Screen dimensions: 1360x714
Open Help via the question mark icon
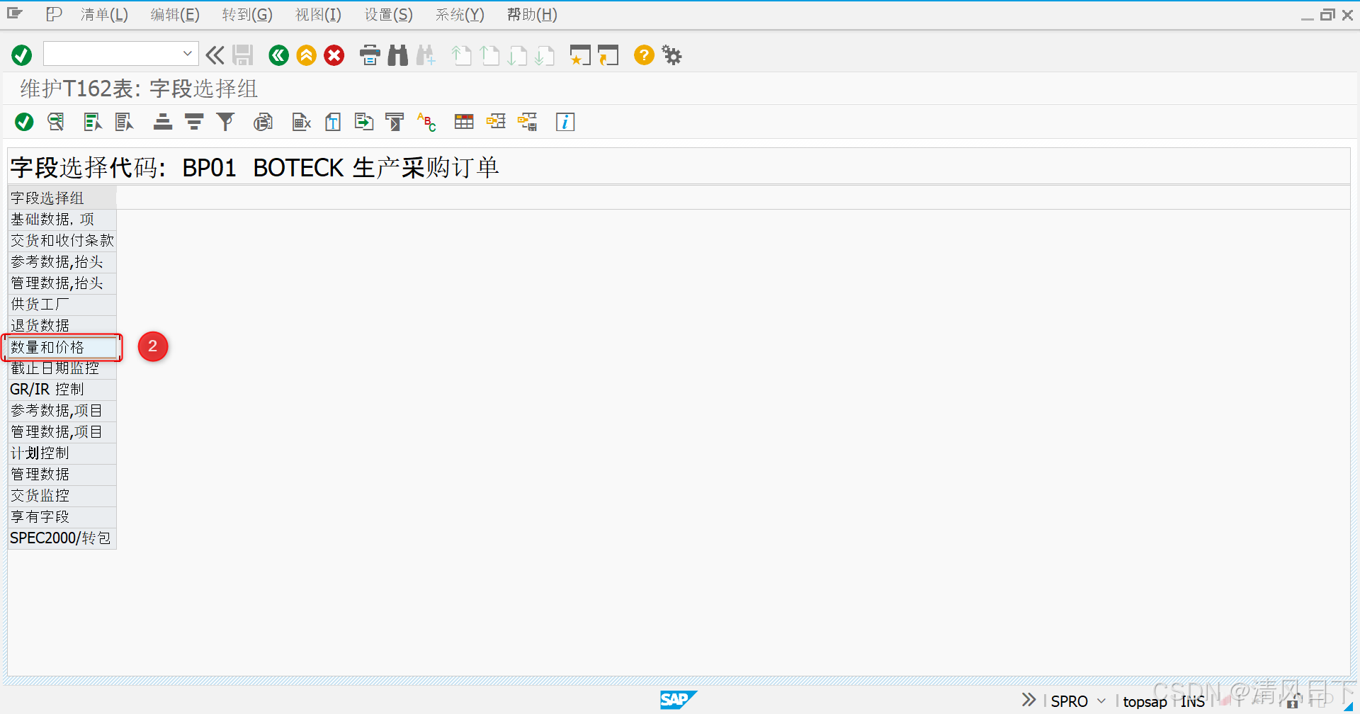pos(643,55)
